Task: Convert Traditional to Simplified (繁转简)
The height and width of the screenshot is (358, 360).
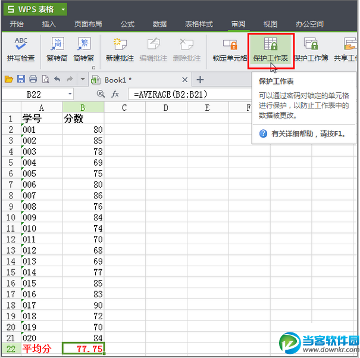Action: click(x=57, y=50)
